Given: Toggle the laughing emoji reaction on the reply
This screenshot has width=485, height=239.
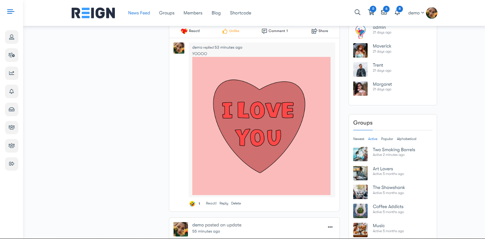Looking at the screenshot, I should pos(192,203).
